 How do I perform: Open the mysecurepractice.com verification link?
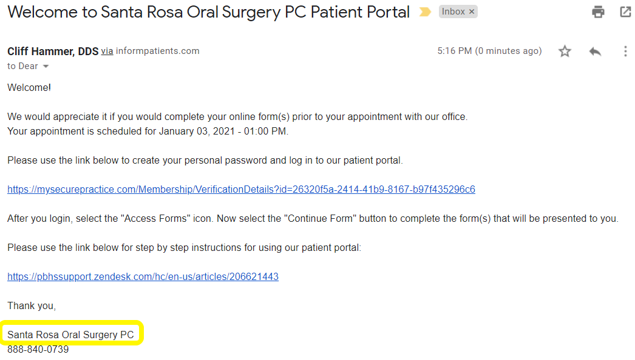pyautogui.click(x=241, y=190)
